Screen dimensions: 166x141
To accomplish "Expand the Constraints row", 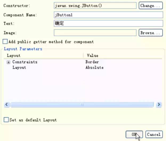I will [8, 62].
